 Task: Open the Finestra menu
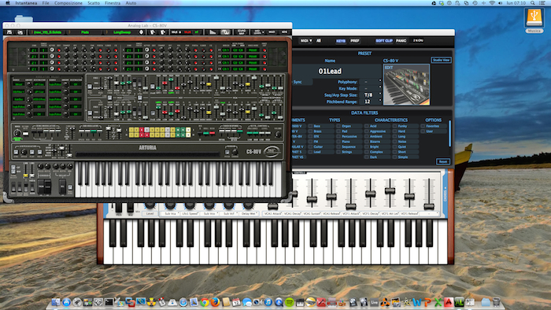(113, 3)
